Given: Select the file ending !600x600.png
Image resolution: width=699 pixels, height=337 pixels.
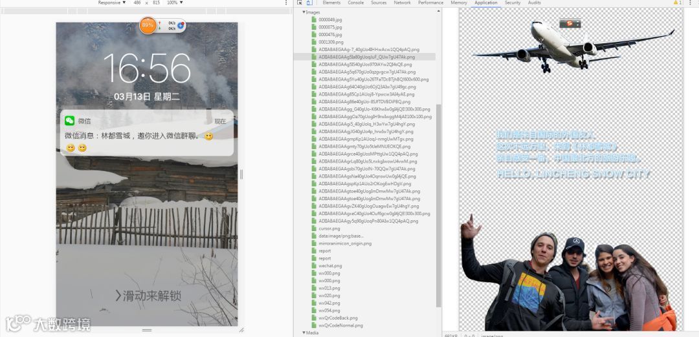Looking at the screenshot, I should [x=373, y=79].
